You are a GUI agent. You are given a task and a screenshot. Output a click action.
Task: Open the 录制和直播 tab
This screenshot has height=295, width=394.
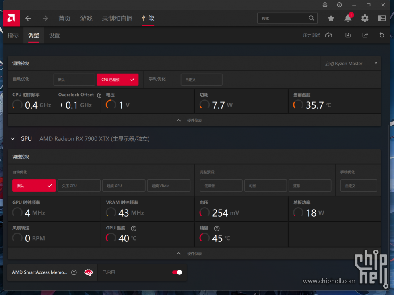tap(117, 19)
